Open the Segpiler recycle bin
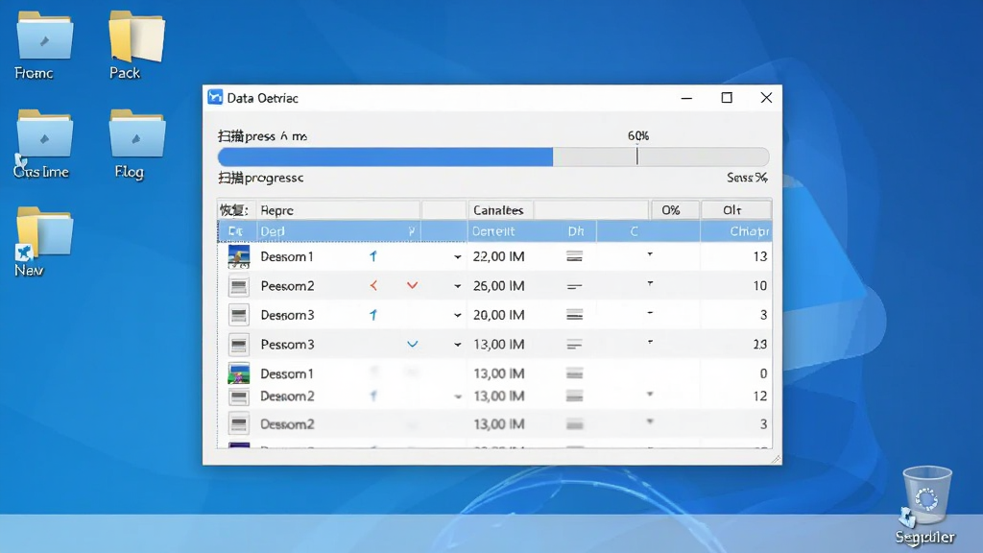 click(926, 496)
